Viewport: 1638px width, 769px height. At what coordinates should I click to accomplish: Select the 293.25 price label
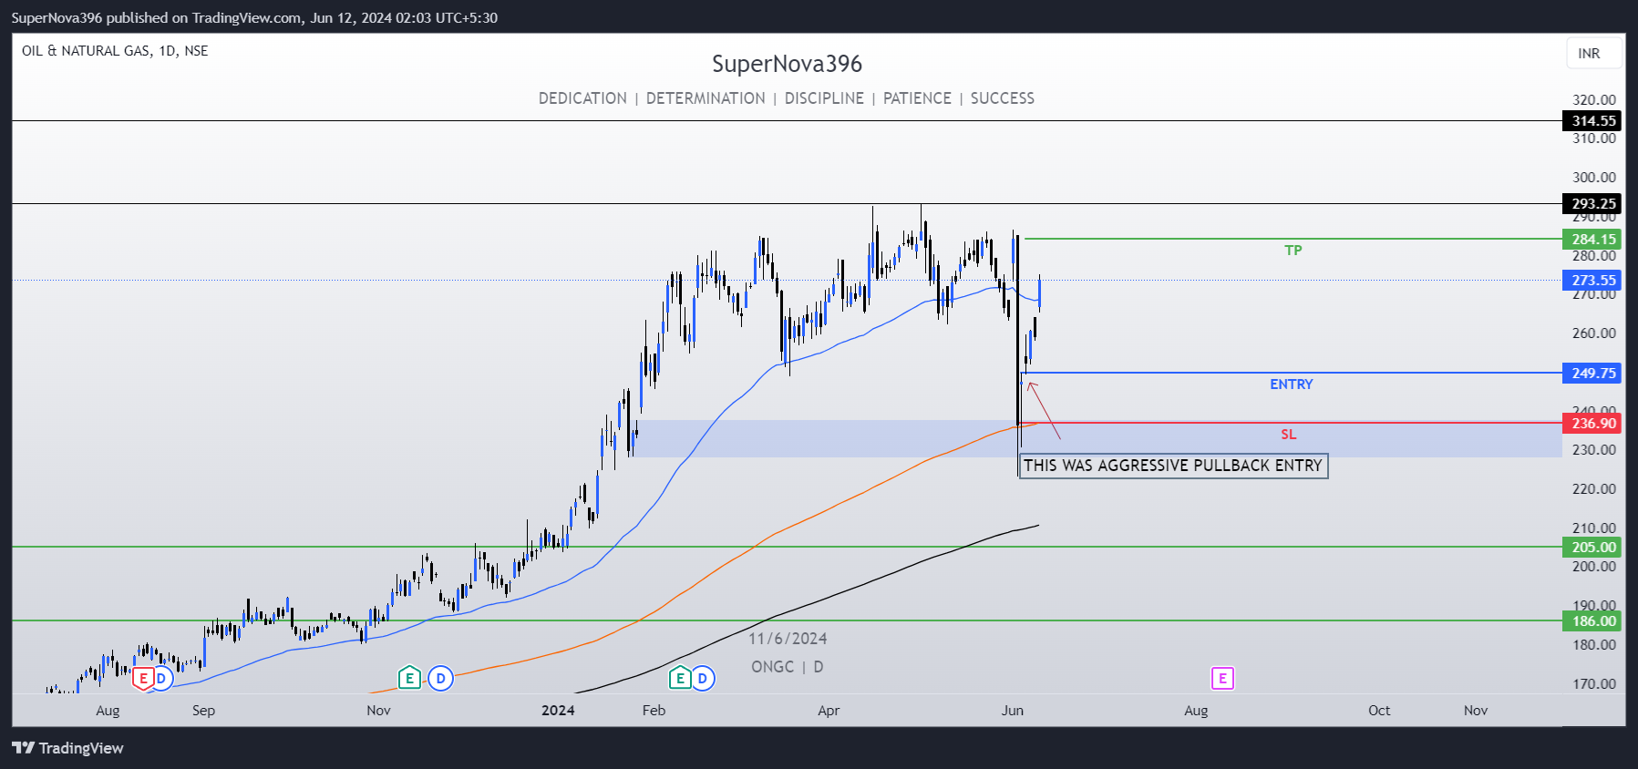pyautogui.click(x=1593, y=203)
